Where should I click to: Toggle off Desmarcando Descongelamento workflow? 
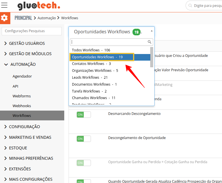click(x=83, y=115)
